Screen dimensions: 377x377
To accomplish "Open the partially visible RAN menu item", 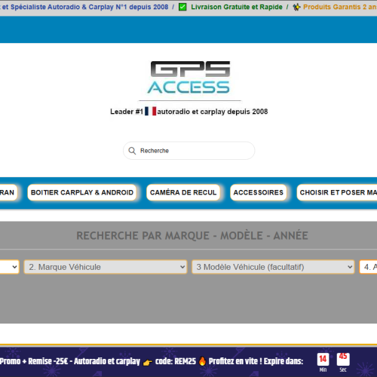I will tap(8, 192).
